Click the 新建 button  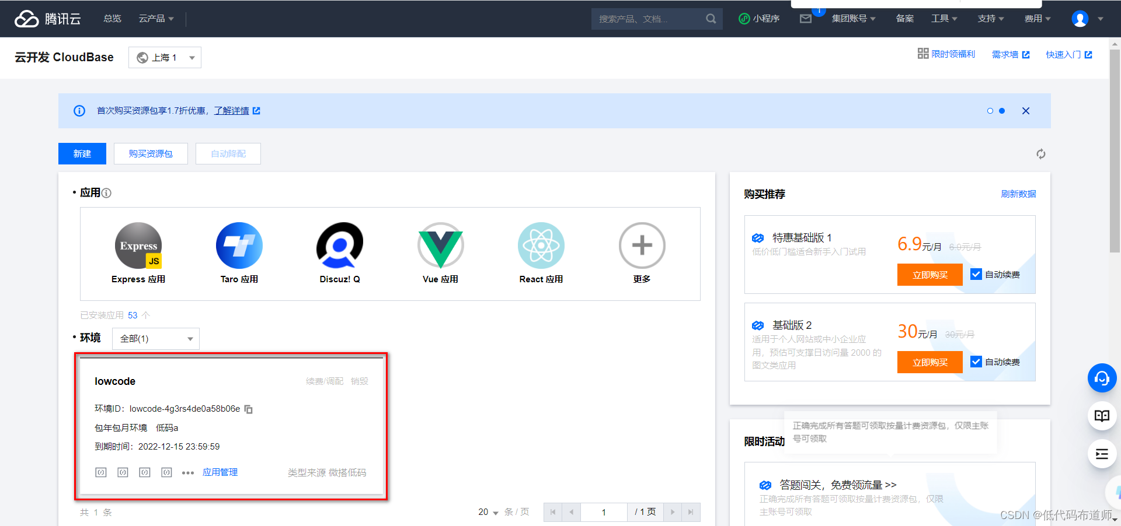pos(82,153)
